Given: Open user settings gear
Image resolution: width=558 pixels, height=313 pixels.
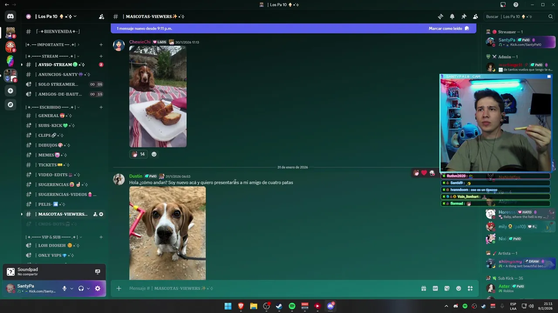Looking at the screenshot, I should pyautogui.click(x=98, y=288).
